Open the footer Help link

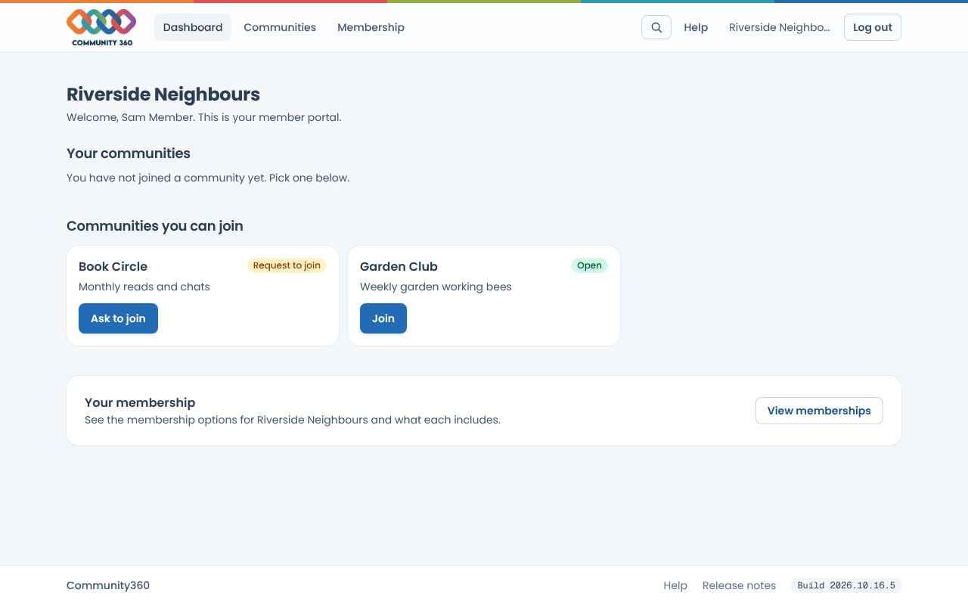click(675, 585)
